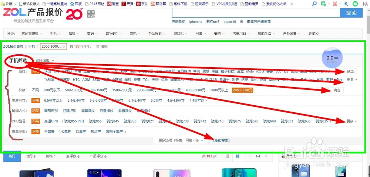The image size is (370, 177).
Task: Select the 屏幕指纹 unlock filter
Action: pos(88,111)
